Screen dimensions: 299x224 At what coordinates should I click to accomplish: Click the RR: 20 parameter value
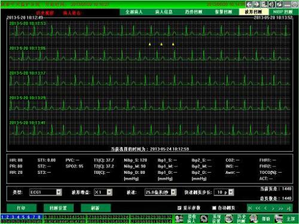click(16, 173)
